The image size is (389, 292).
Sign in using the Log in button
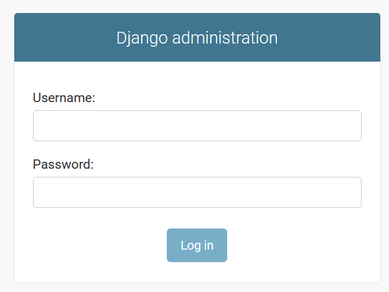(197, 245)
